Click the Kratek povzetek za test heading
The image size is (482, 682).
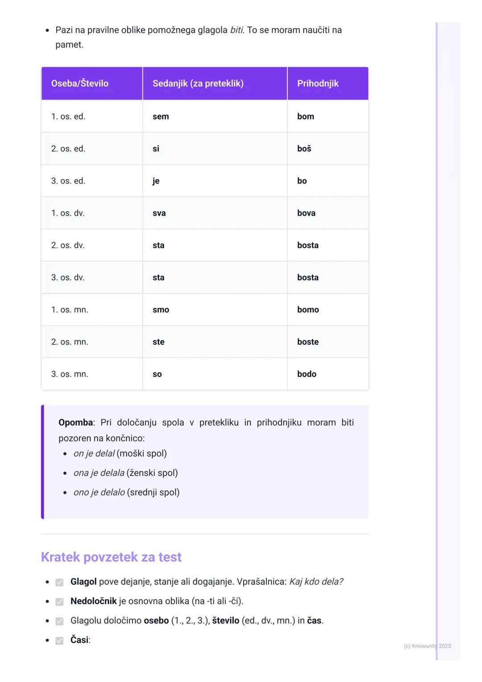click(x=111, y=557)
